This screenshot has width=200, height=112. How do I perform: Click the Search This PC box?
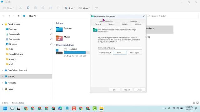click(173, 16)
